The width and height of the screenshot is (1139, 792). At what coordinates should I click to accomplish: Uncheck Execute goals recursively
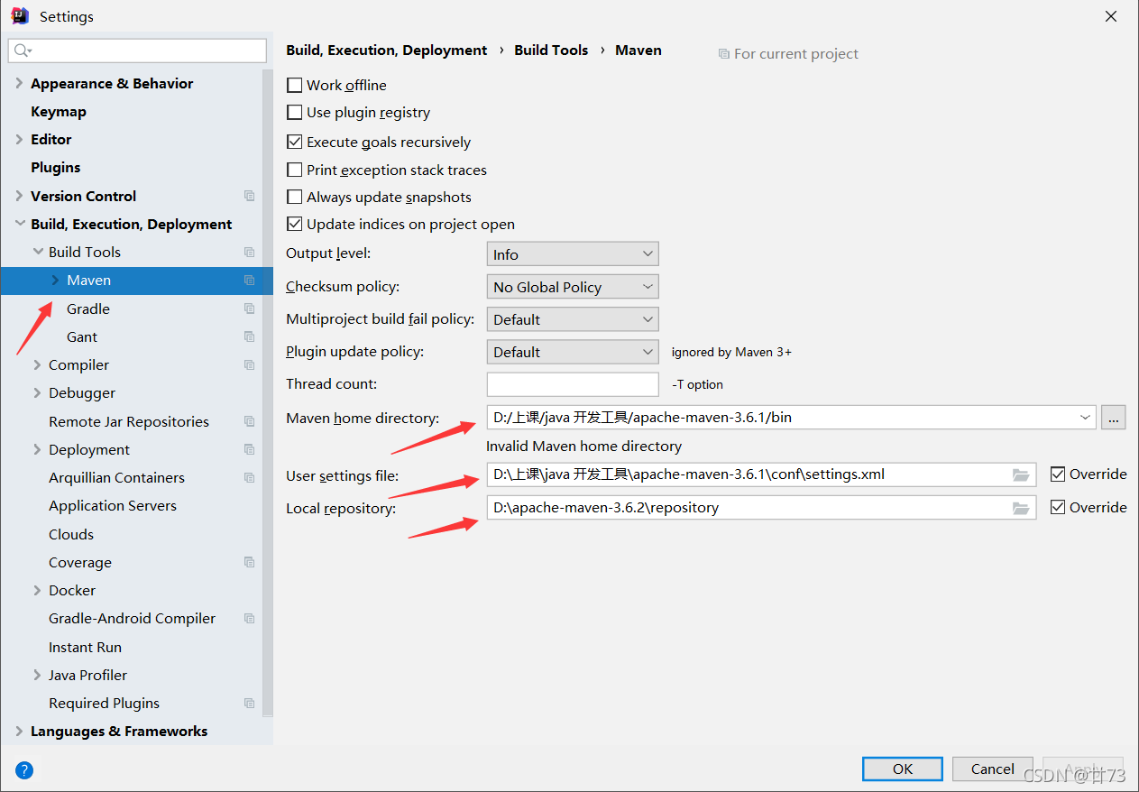294,142
